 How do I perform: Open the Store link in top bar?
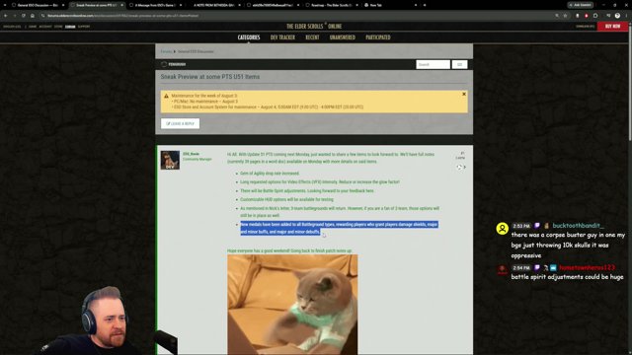click(x=58, y=27)
